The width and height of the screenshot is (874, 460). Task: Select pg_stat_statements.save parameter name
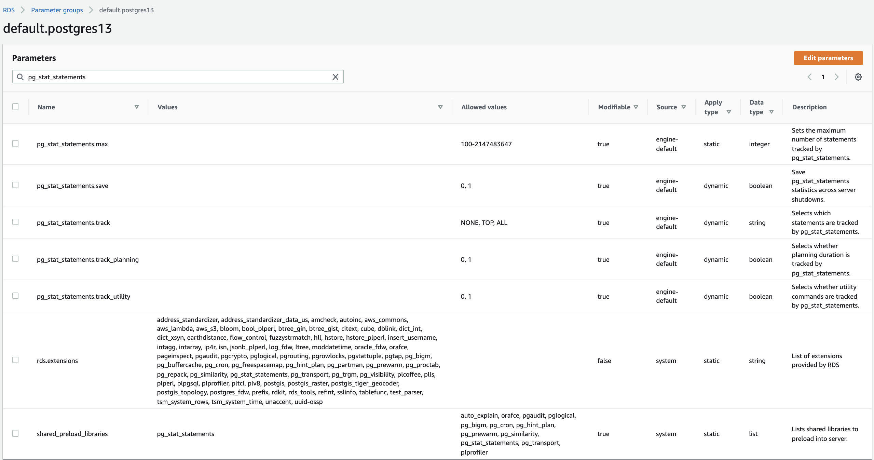tap(72, 186)
